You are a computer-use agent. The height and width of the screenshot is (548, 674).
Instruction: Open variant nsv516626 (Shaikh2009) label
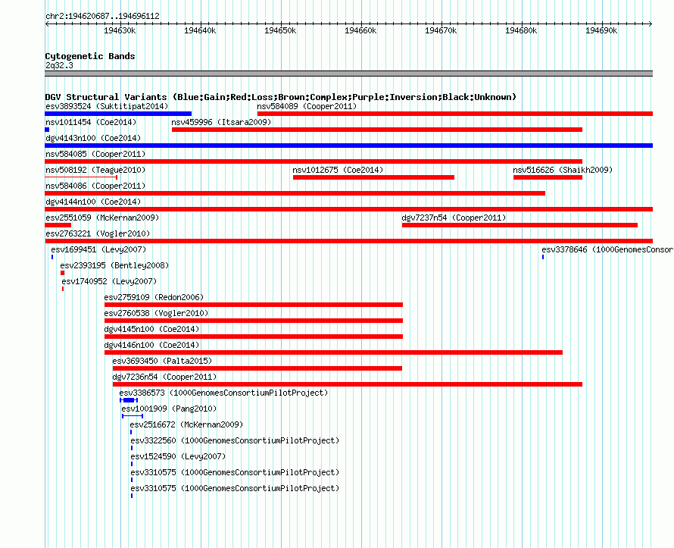pyautogui.click(x=563, y=170)
